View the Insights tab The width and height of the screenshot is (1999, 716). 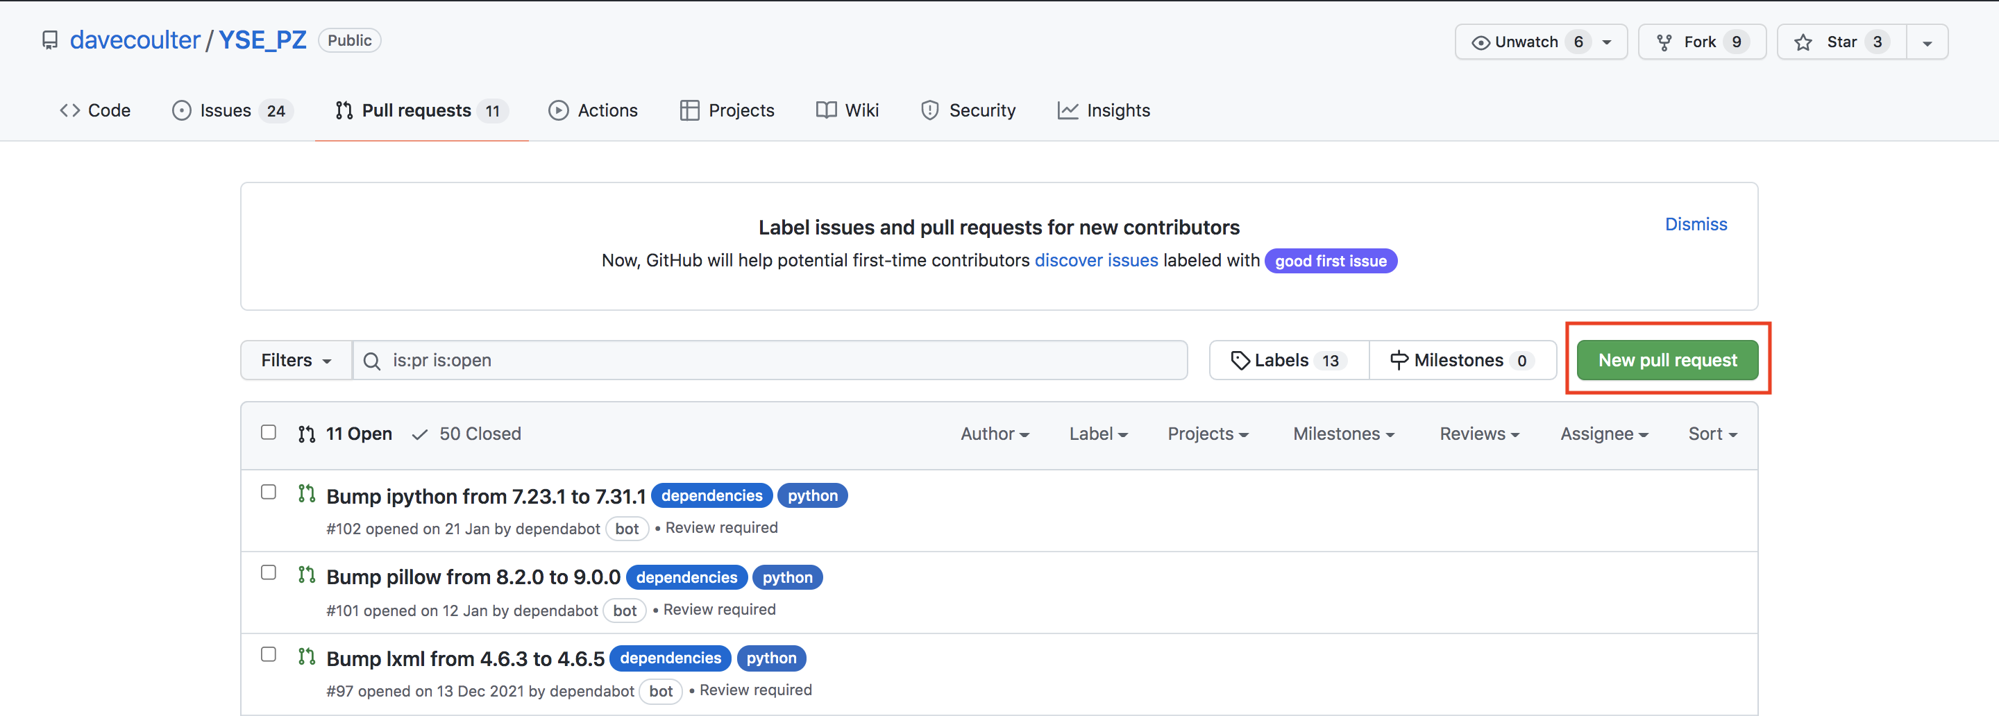click(x=1104, y=110)
